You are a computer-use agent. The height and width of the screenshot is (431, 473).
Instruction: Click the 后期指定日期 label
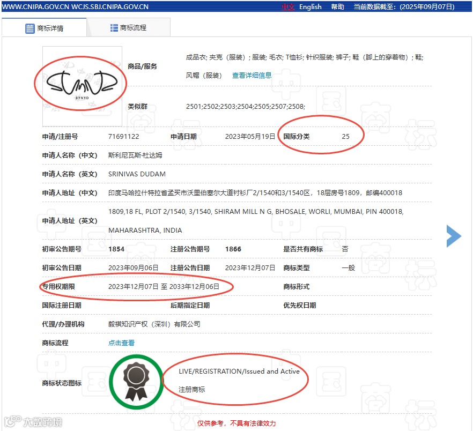(190, 306)
